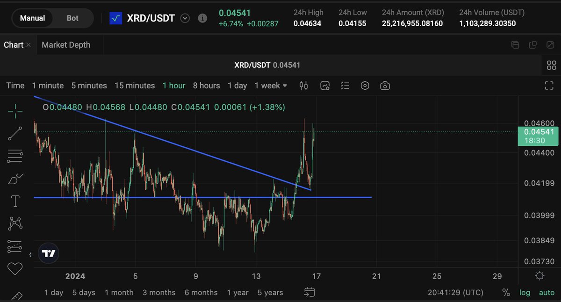Toggle auto scale
This screenshot has width=561, height=302.
click(x=547, y=293)
